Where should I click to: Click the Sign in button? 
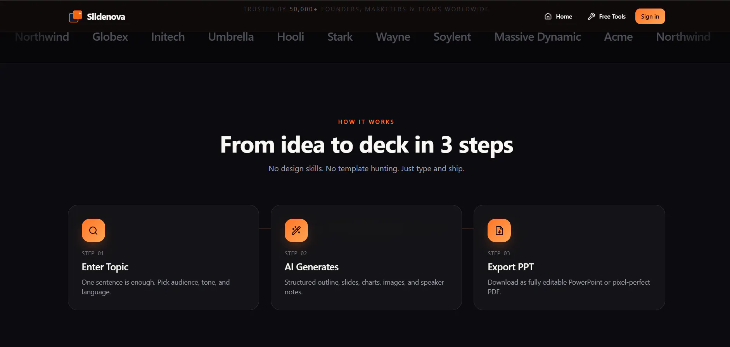(650, 16)
